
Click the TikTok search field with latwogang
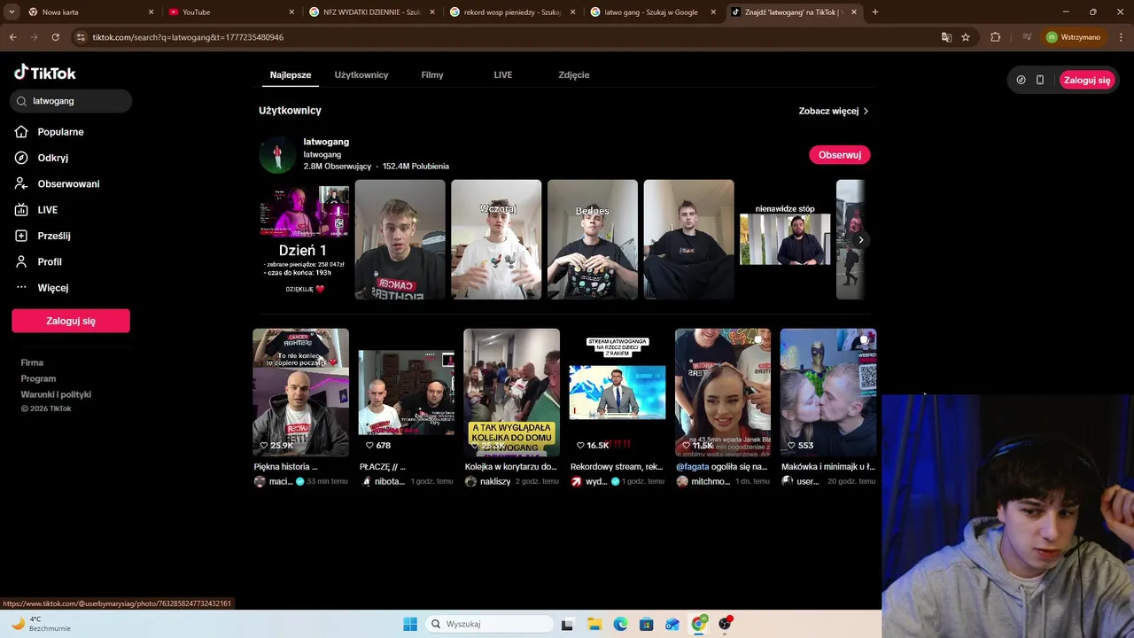[72, 101]
